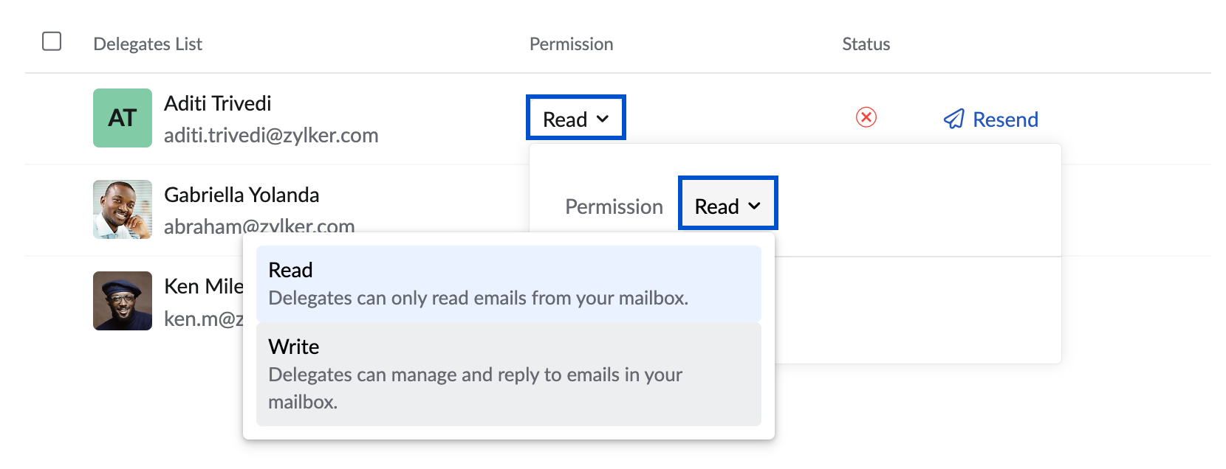Click the highlighted Read entry in the options list
This screenshot has height=469, width=1226.
click(508, 282)
